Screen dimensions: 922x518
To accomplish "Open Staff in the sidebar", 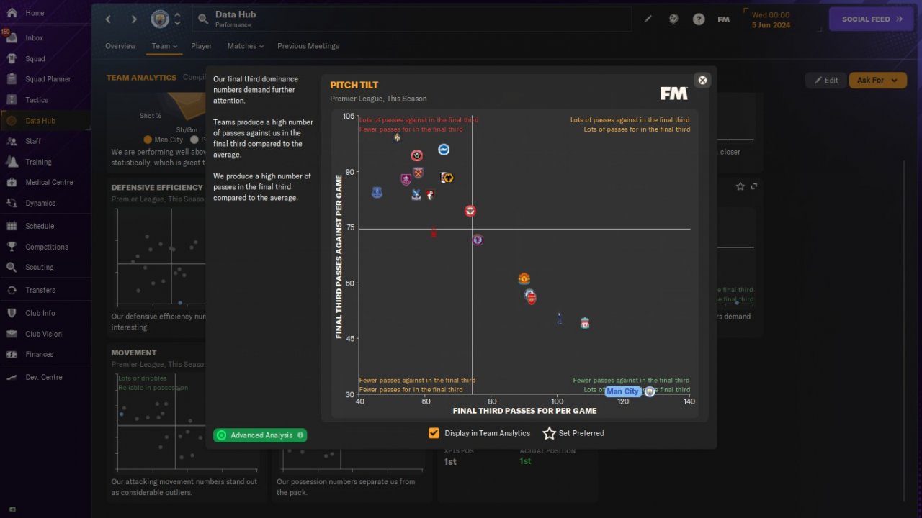I will point(33,142).
